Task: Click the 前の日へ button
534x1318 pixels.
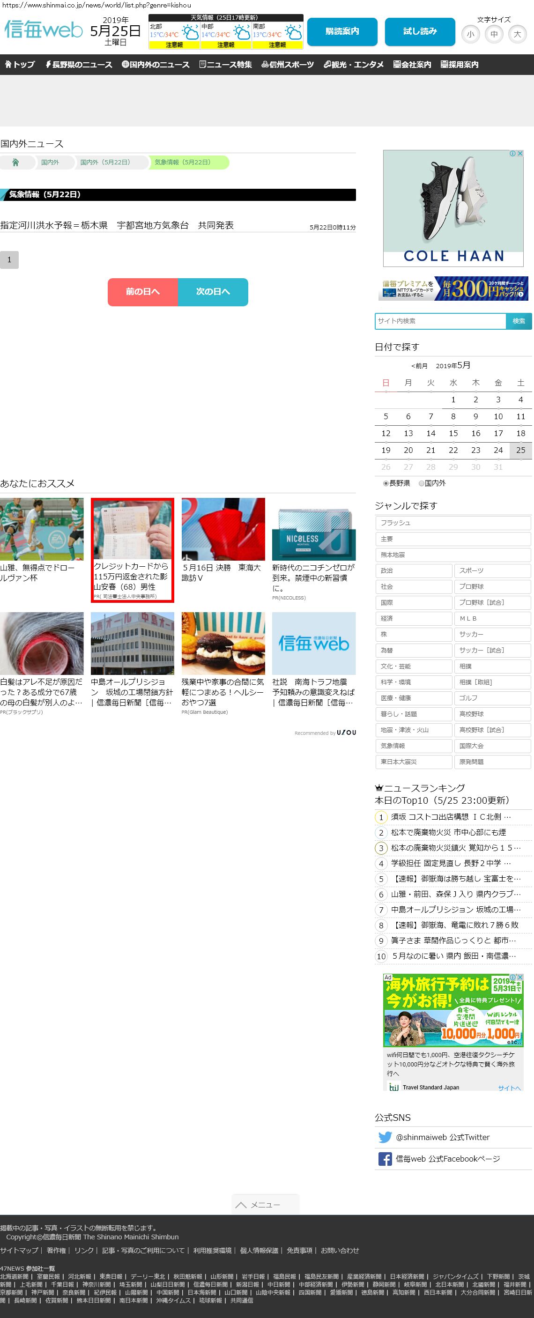Action: 143,292
